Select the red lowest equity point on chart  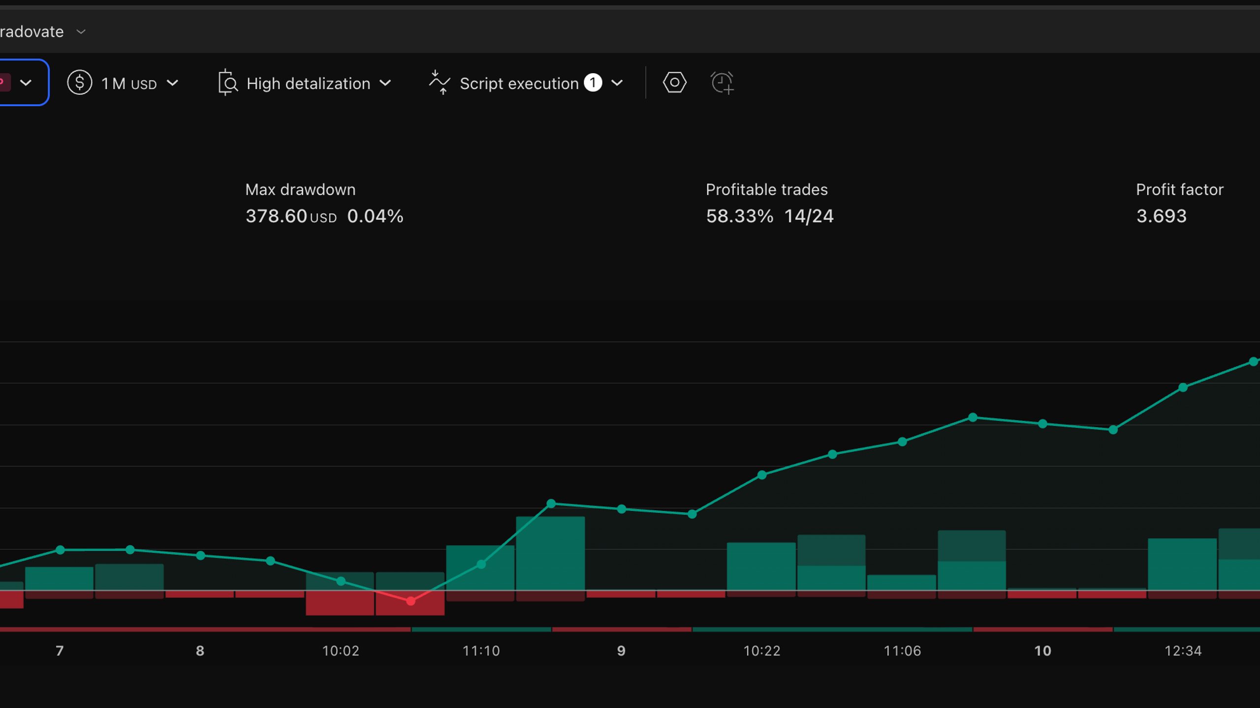coord(410,601)
